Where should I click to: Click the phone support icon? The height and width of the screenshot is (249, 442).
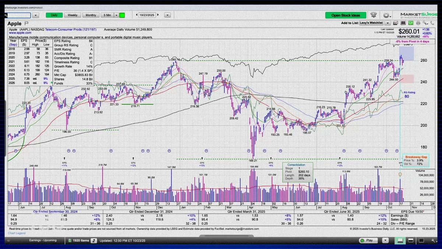432,23
